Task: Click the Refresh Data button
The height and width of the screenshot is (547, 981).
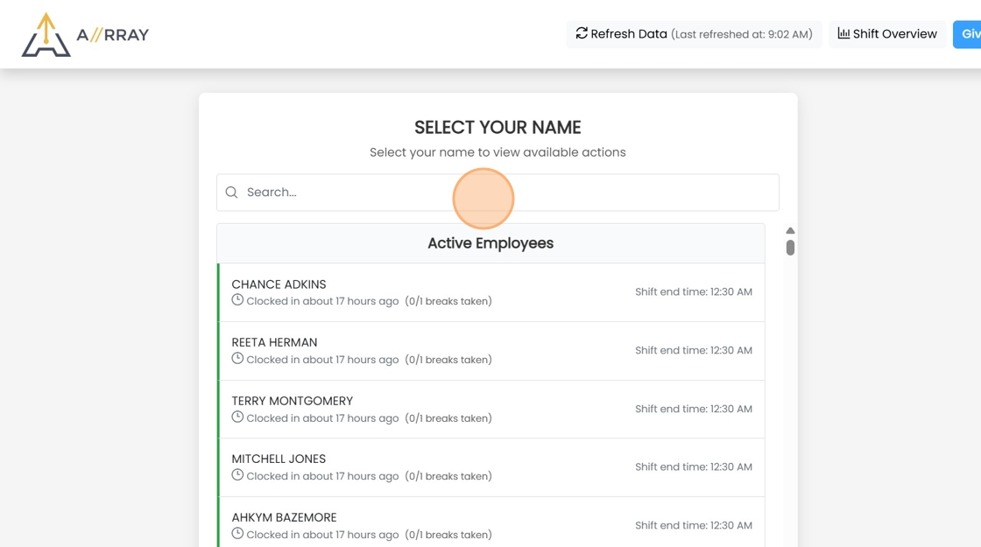Action: coord(694,34)
